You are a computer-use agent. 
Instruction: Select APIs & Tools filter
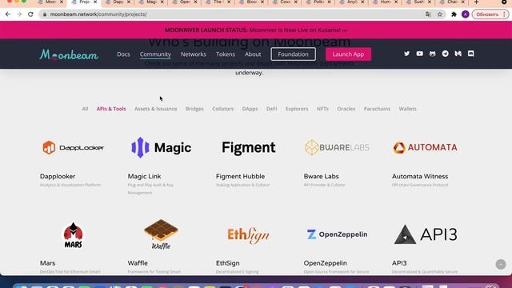(x=111, y=109)
